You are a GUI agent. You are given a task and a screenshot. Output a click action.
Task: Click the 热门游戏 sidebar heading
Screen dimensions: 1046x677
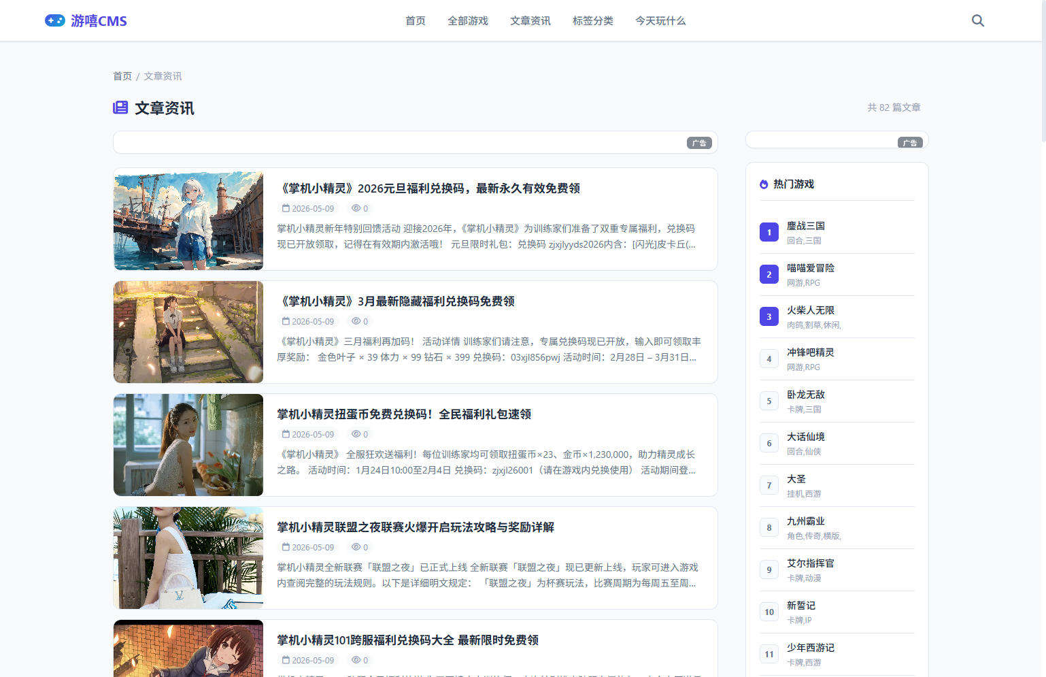[794, 184]
